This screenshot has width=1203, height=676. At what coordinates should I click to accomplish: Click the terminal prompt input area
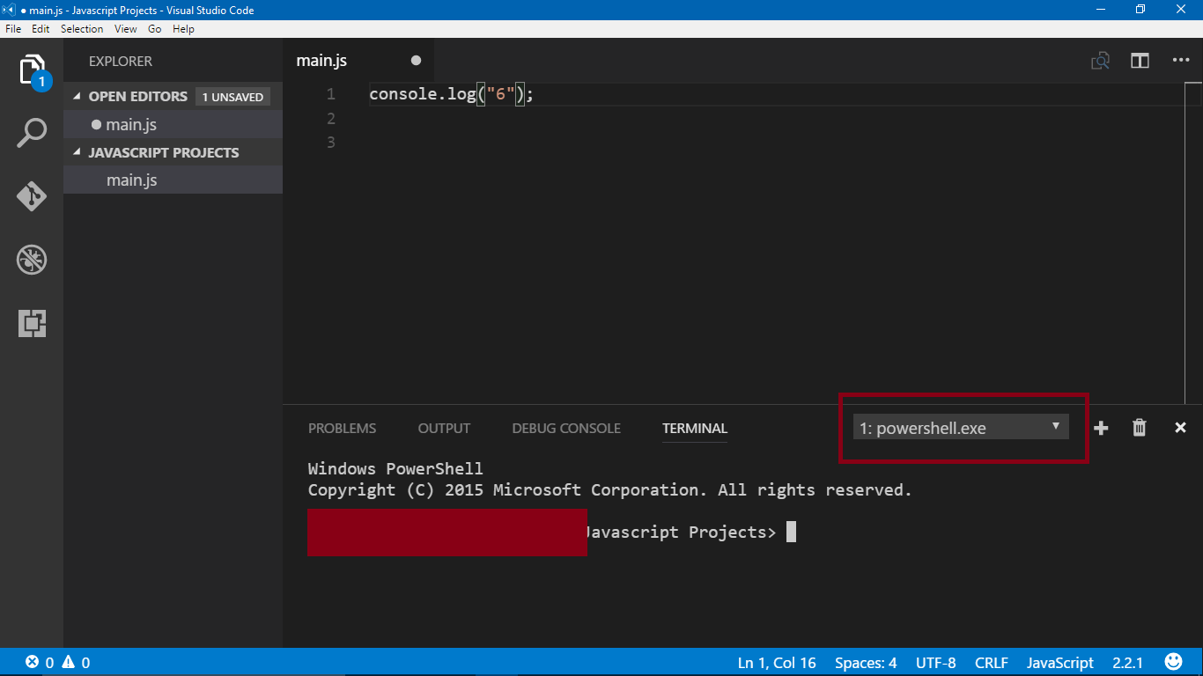(x=791, y=532)
